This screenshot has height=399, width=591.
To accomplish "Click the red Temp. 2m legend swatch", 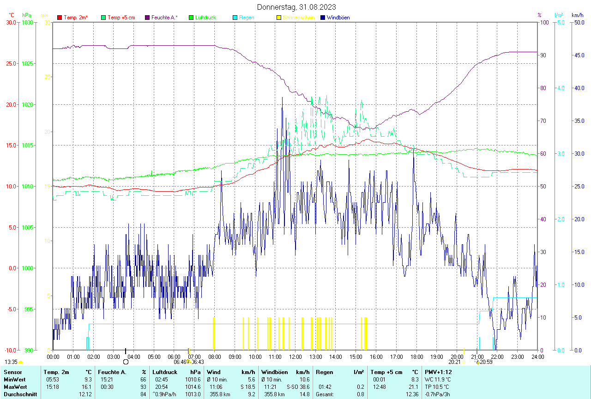I will pos(60,18).
